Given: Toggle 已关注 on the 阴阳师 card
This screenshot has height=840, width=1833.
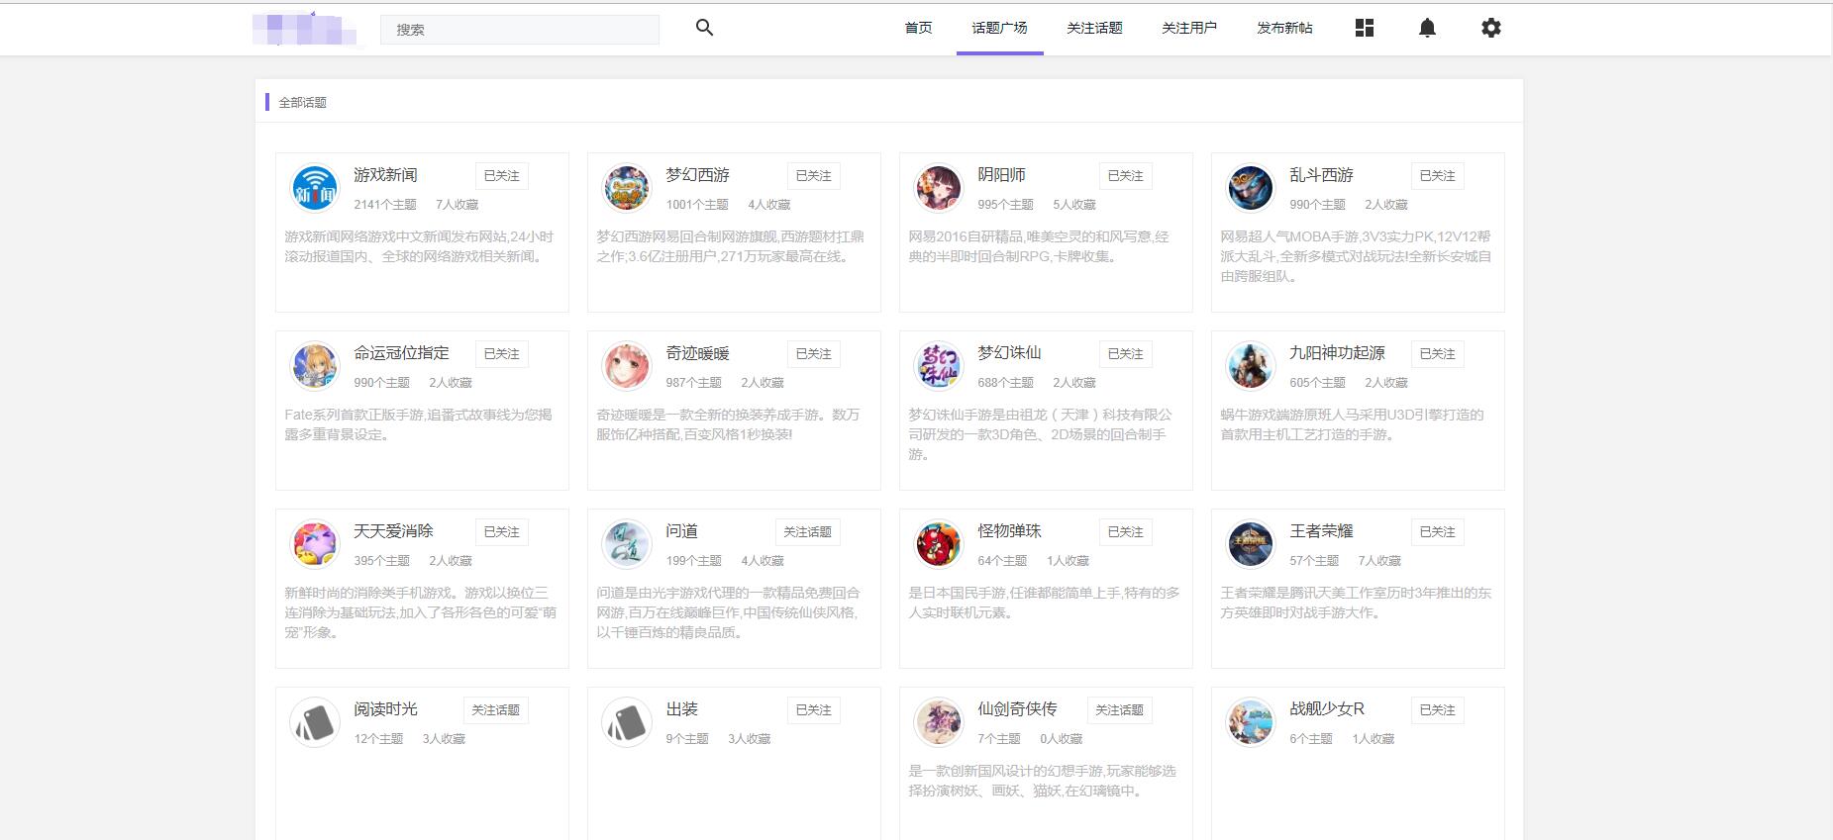Looking at the screenshot, I should pyautogui.click(x=1125, y=176).
